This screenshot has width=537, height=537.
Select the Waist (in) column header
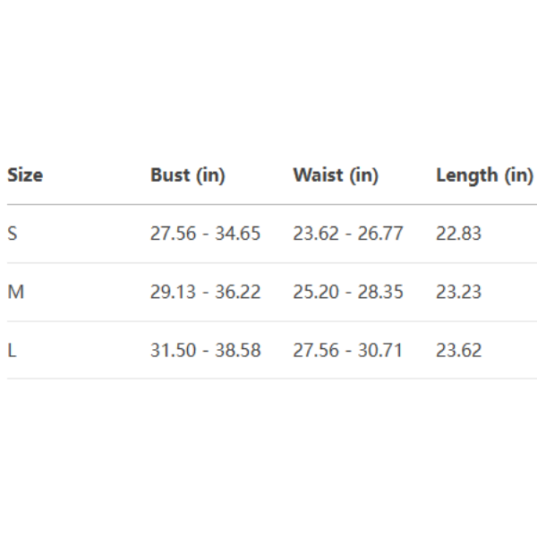[336, 175]
